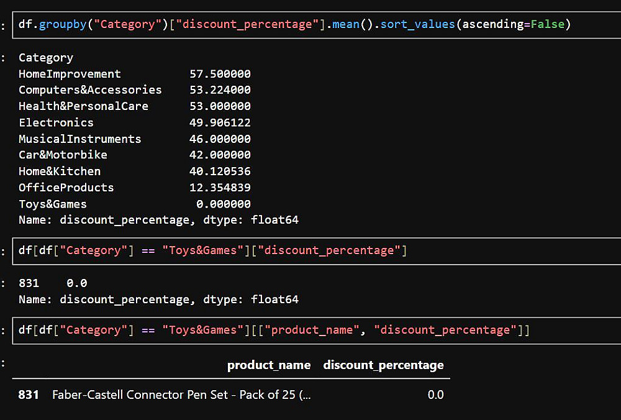Click the product_name column header
Viewport: 621px width, 420px height.
coord(268,365)
